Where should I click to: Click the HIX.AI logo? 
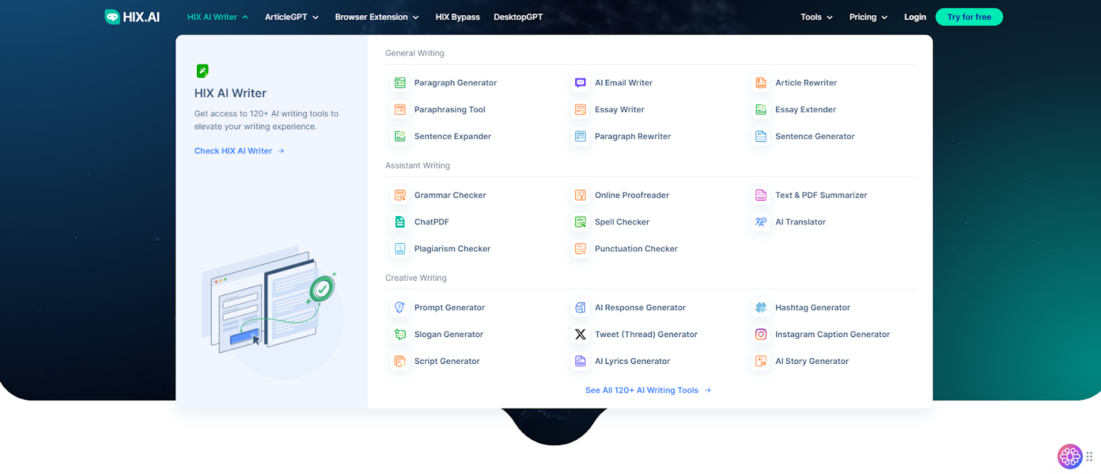132,17
